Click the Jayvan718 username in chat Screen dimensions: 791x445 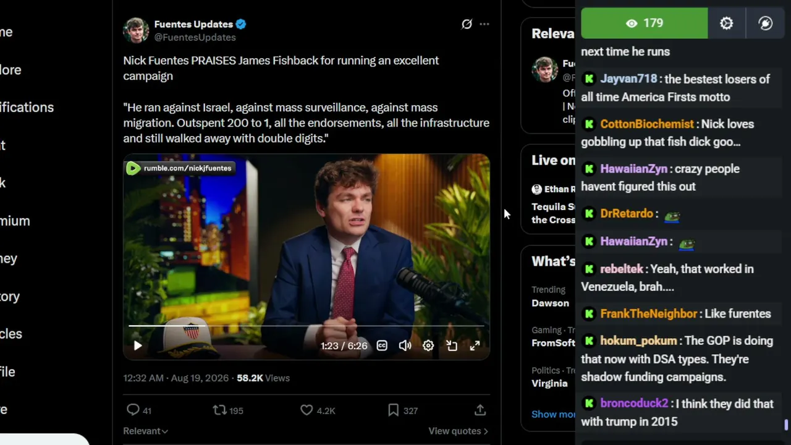pyautogui.click(x=628, y=79)
